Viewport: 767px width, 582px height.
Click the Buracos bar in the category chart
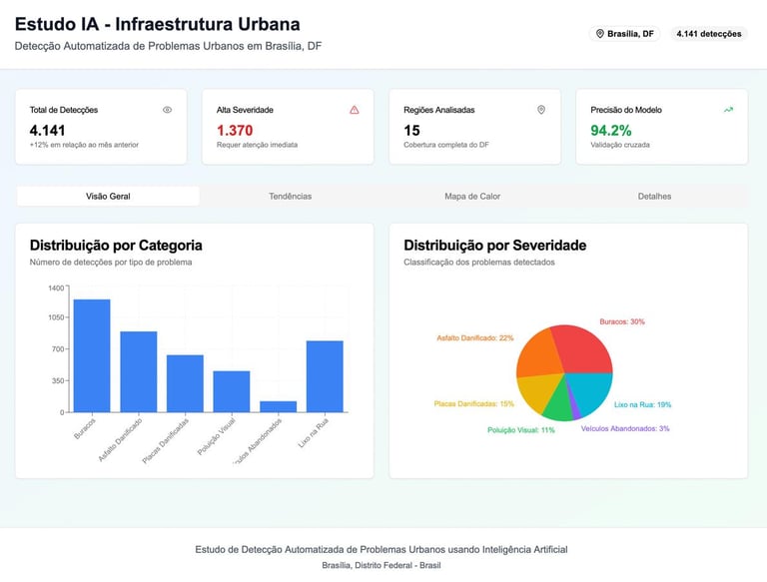[x=92, y=355]
